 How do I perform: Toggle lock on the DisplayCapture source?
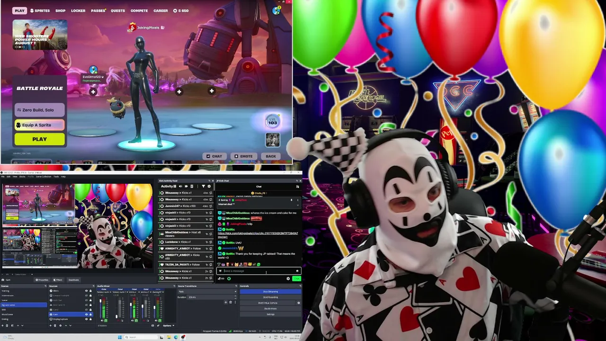click(x=90, y=319)
